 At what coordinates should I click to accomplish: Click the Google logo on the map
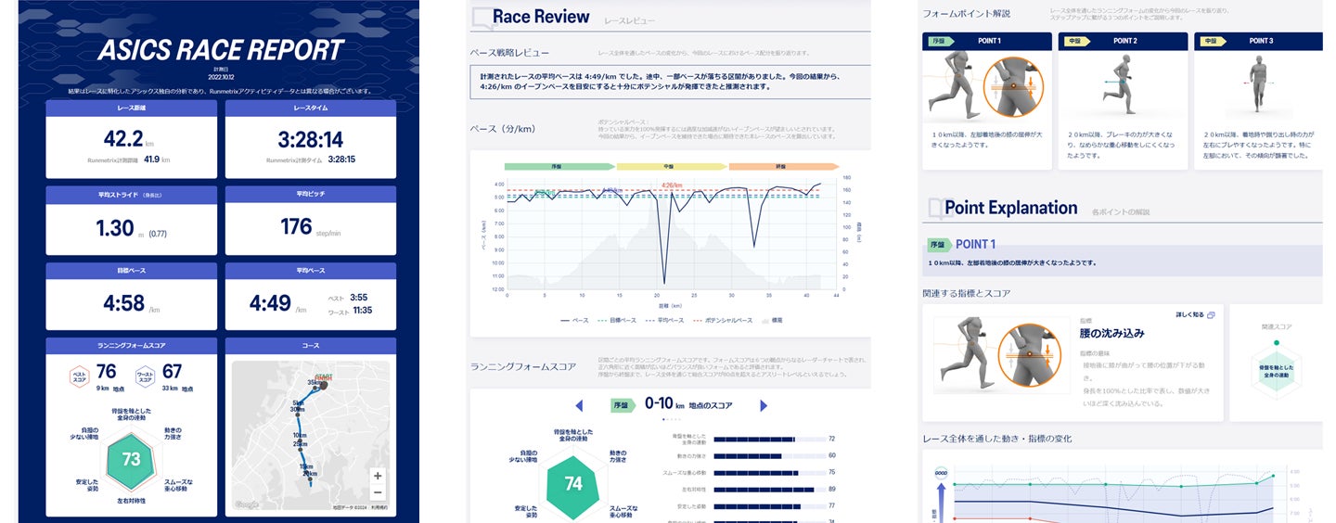[247, 504]
